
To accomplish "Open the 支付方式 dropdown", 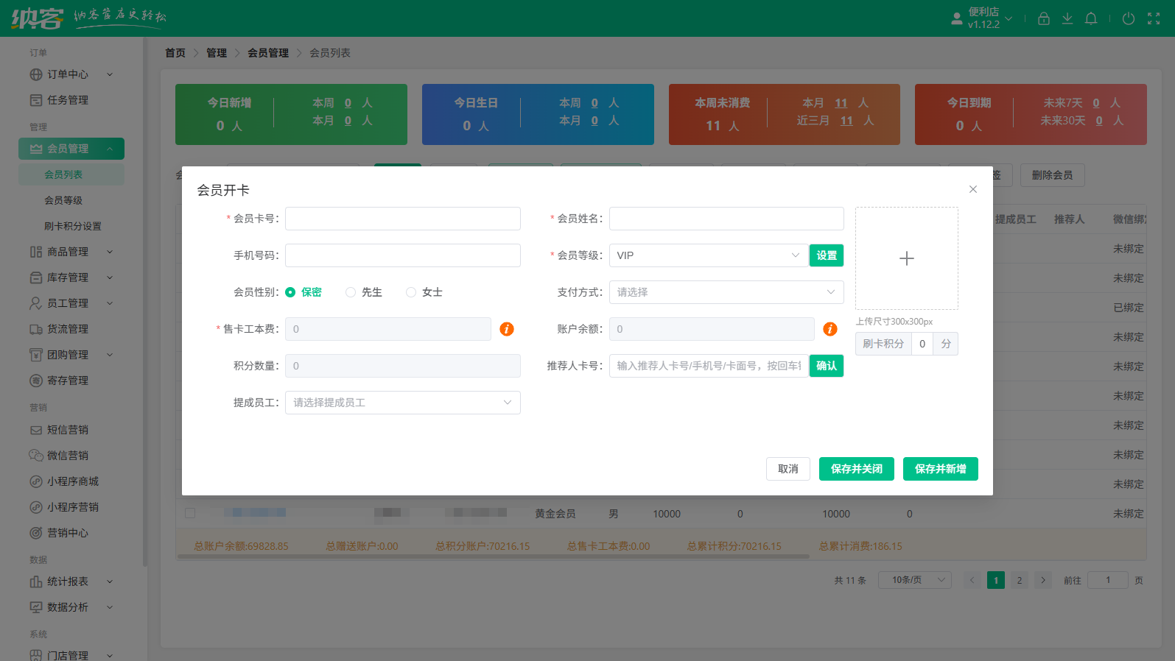I will (x=726, y=292).
